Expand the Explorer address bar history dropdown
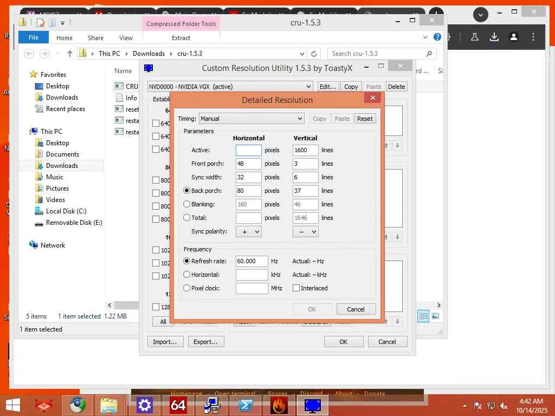This screenshot has width=555, height=416. [x=302, y=54]
